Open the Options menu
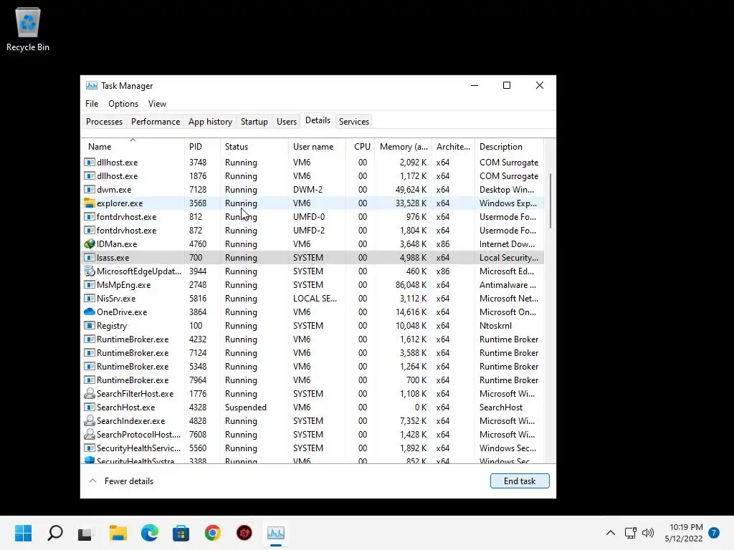 tap(123, 104)
